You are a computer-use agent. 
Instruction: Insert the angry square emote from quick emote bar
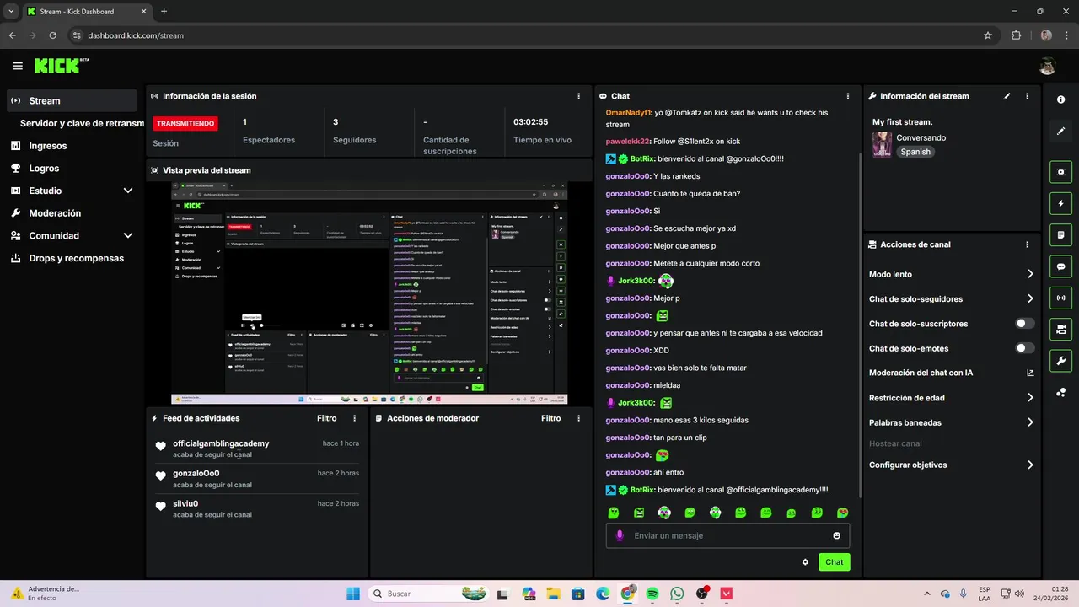point(639,513)
